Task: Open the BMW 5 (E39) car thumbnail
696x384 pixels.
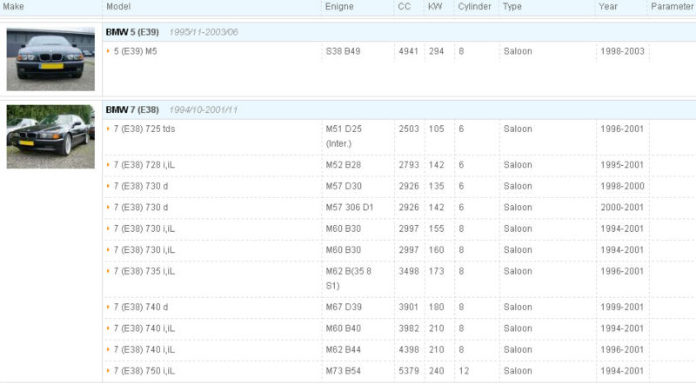Action: (x=50, y=59)
